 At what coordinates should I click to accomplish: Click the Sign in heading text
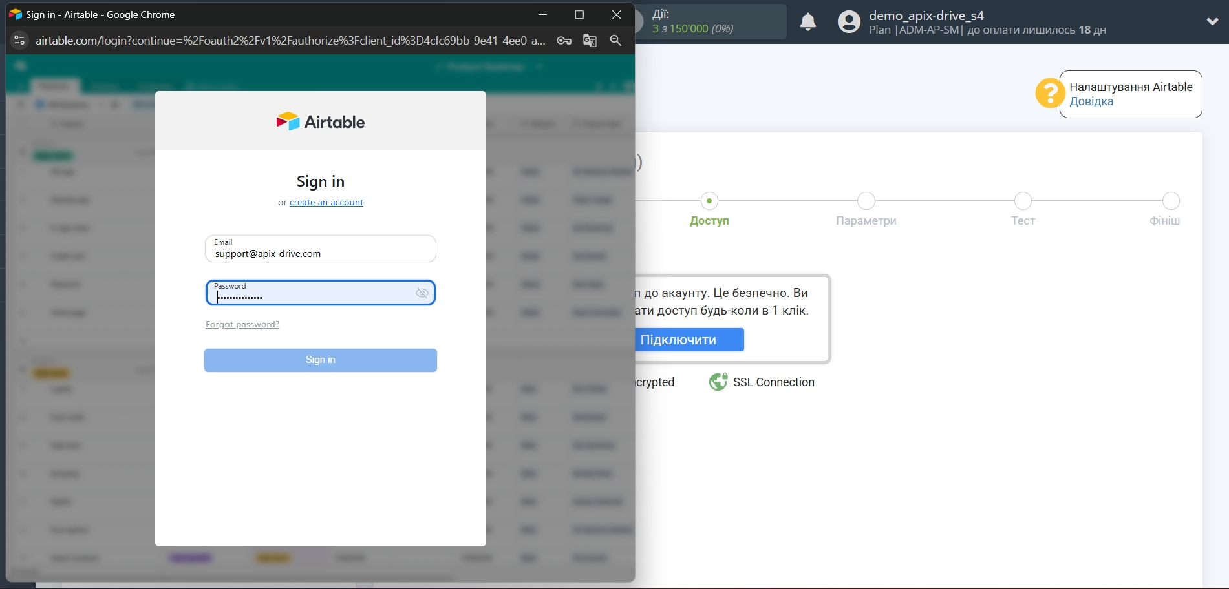[321, 181]
